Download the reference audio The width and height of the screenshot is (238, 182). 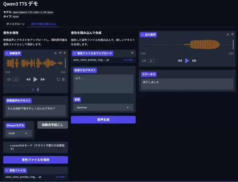tap(56, 53)
